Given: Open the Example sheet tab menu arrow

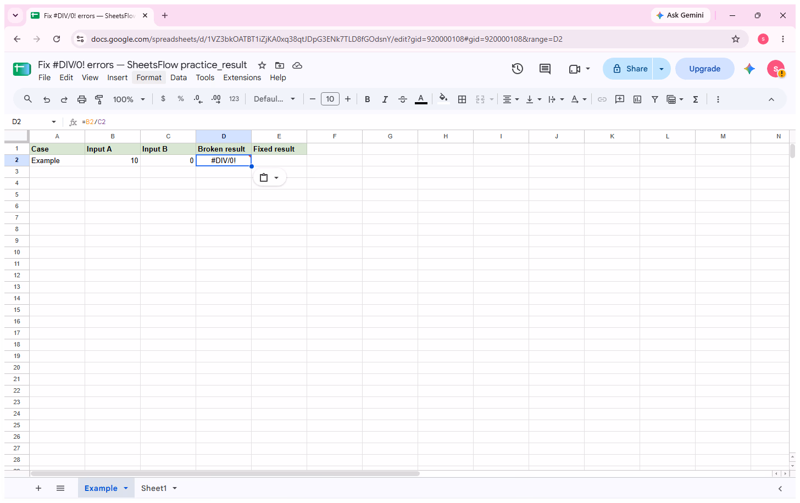Looking at the screenshot, I should (126, 488).
